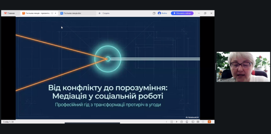Switch to slide sorter grid view

coord(198,122)
